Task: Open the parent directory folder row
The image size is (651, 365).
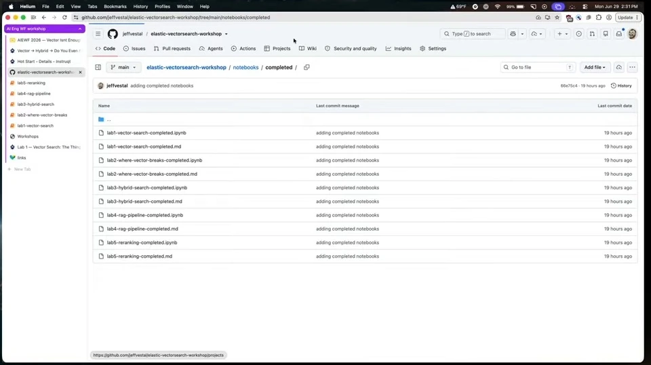Action: click(x=365, y=119)
